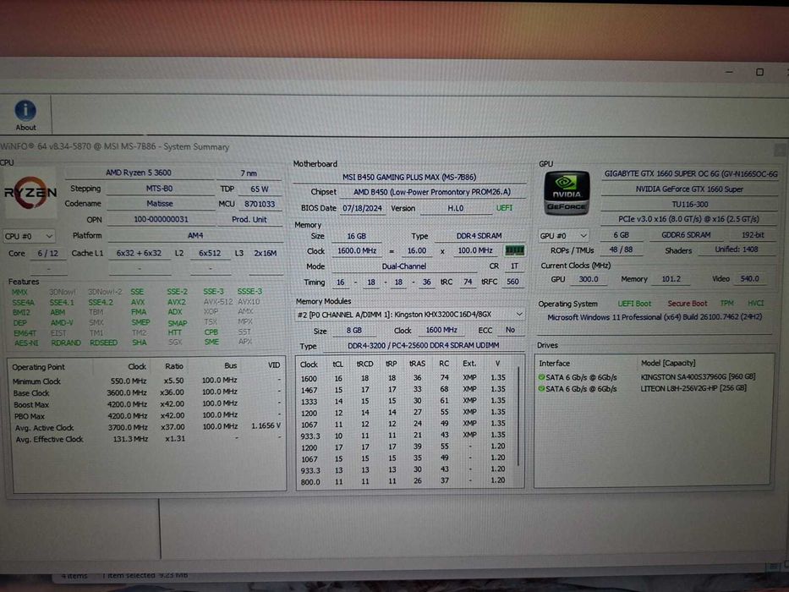
Task: Open the GPU #0 selector dropdown
Action: pyautogui.click(x=563, y=236)
